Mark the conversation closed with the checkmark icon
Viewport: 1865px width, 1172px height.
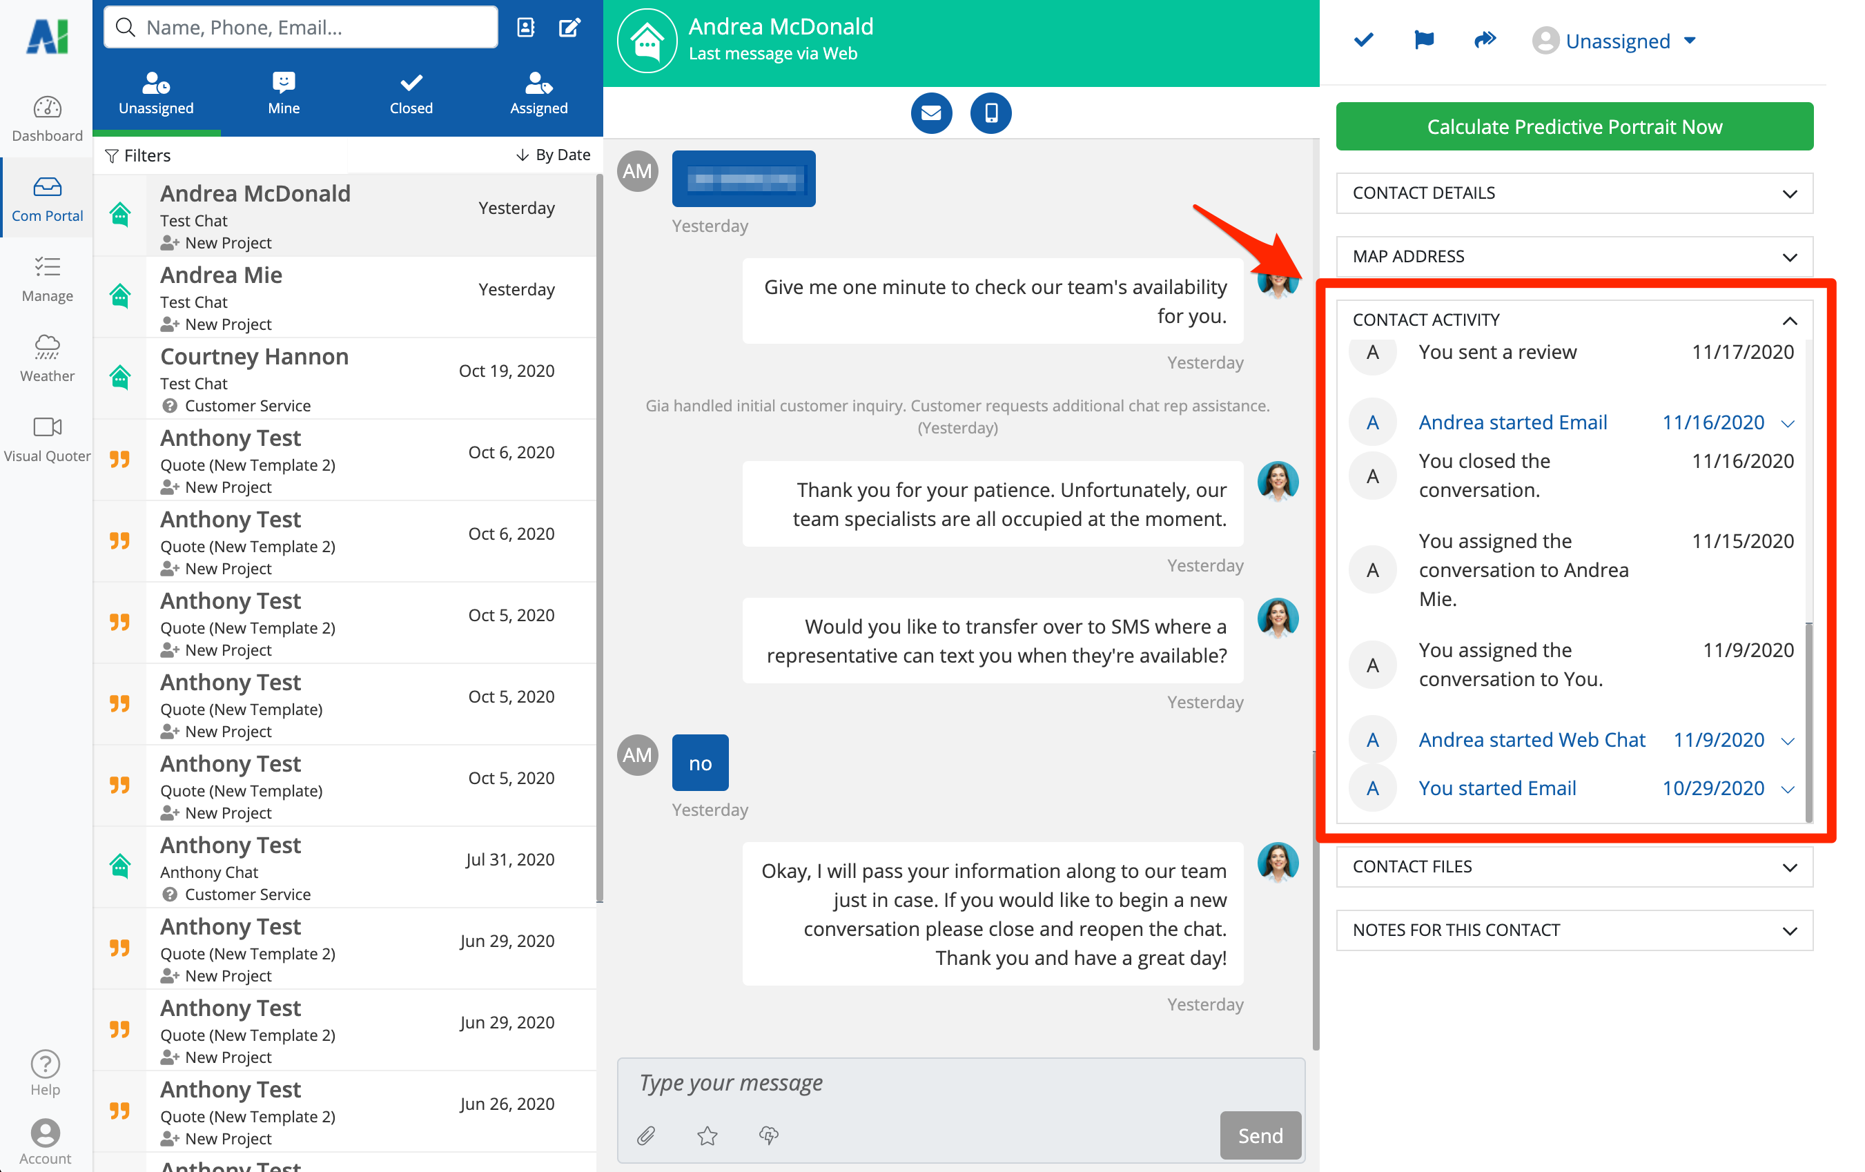(1363, 40)
